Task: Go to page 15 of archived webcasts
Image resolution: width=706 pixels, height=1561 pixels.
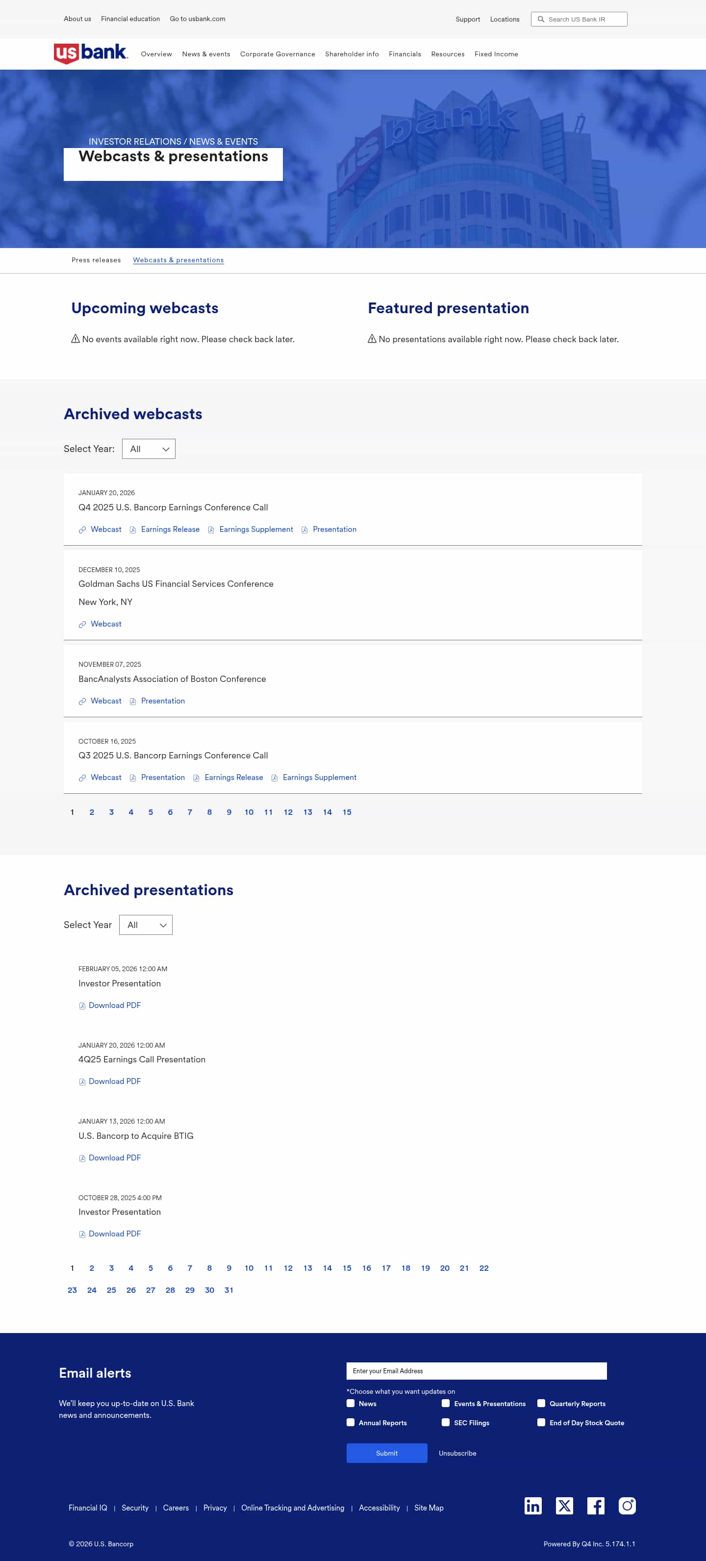Action: point(347,812)
